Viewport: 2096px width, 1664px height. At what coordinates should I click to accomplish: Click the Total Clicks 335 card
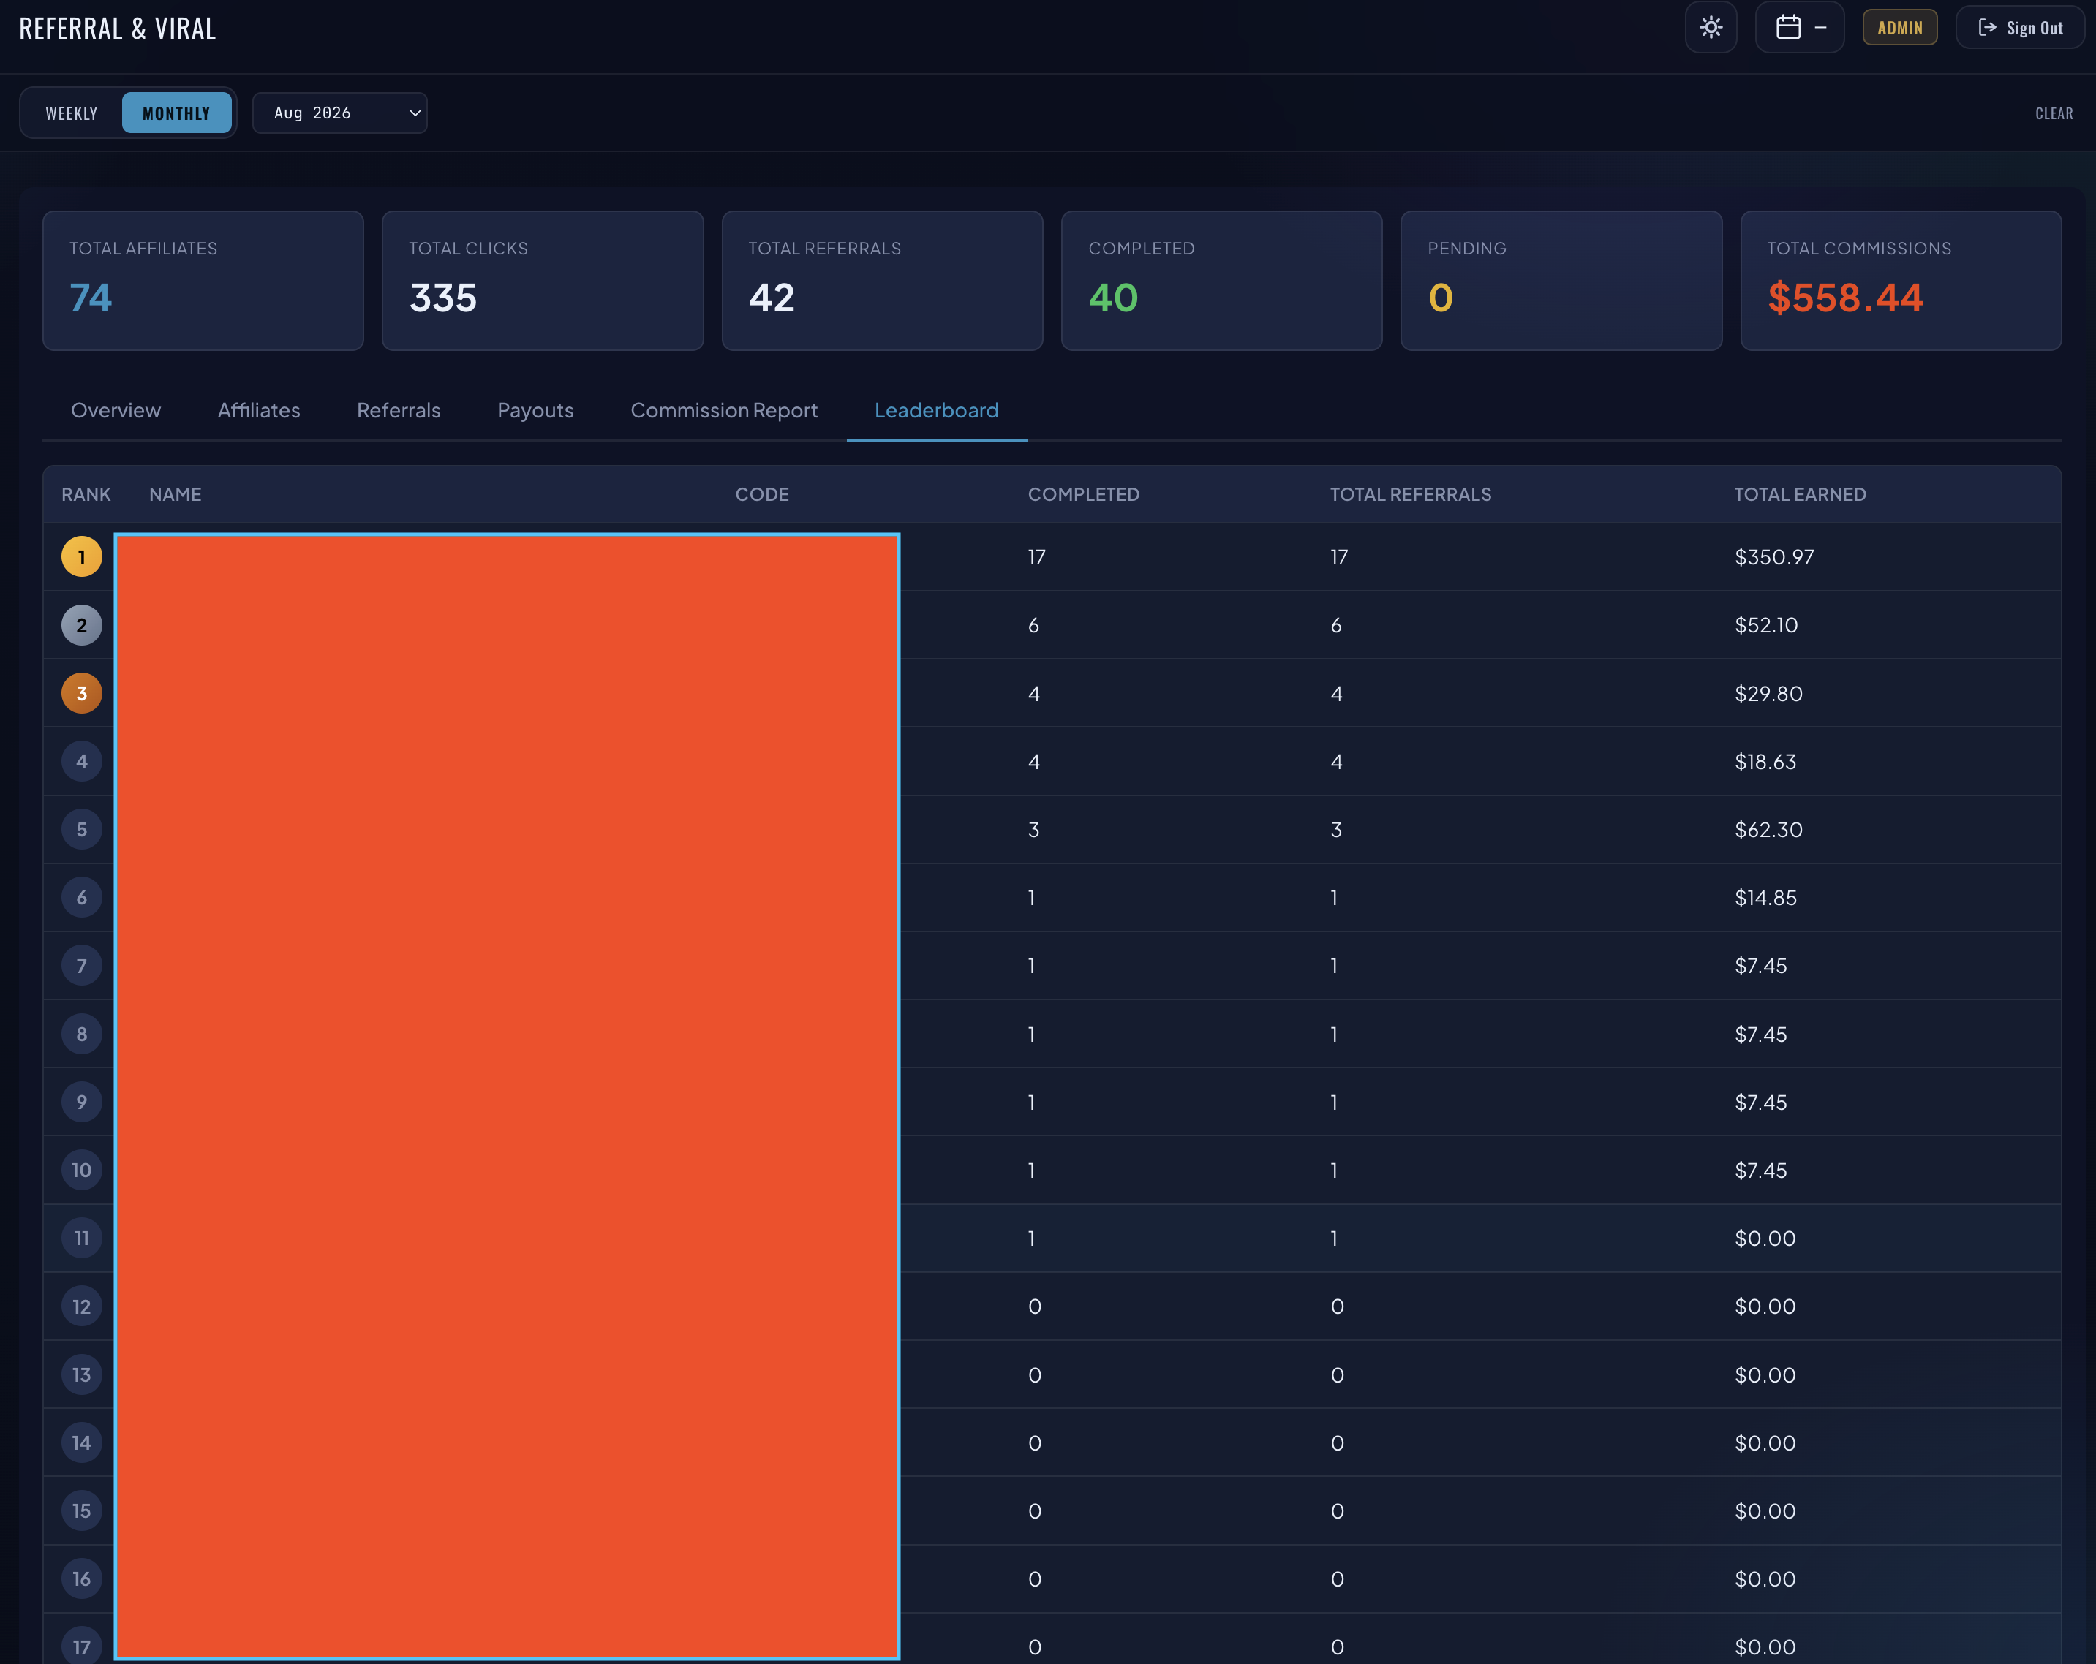[543, 281]
